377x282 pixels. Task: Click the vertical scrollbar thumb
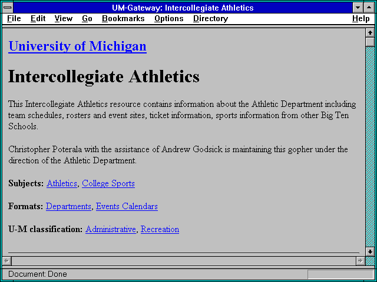(370, 42)
